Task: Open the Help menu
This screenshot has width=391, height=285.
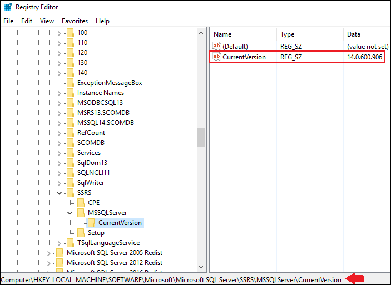Action: (x=102, y=21)
